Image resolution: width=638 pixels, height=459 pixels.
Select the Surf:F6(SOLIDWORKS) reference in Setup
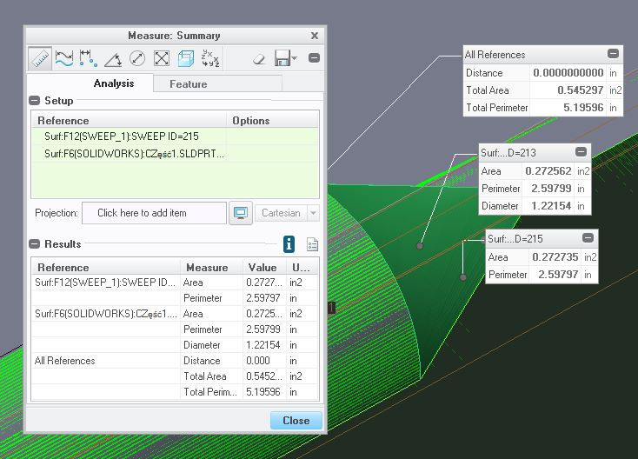click(x=175, y=154)
